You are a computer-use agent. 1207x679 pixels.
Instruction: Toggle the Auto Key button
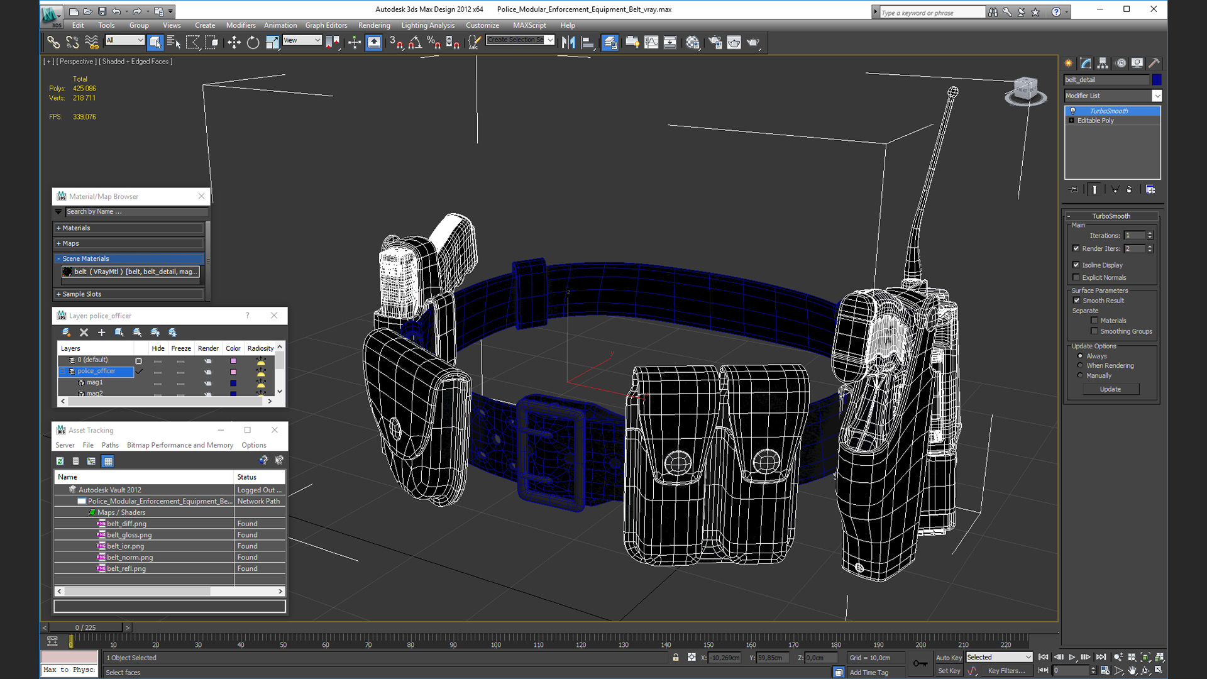pyautogui.click(x=949, y=658)
